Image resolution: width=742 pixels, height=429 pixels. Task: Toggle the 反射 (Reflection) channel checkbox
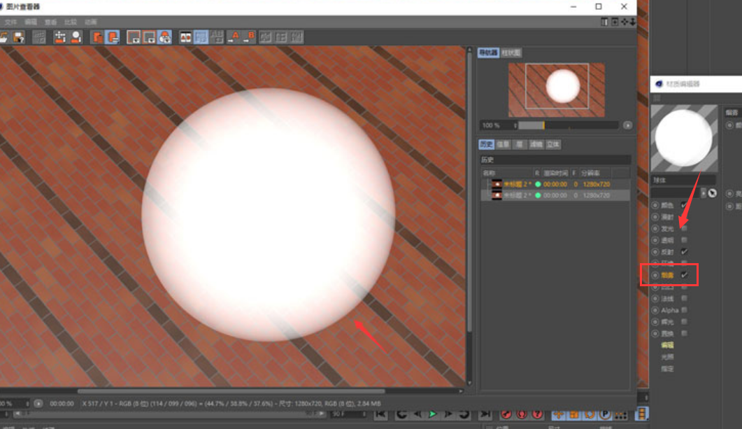[685, 251]
